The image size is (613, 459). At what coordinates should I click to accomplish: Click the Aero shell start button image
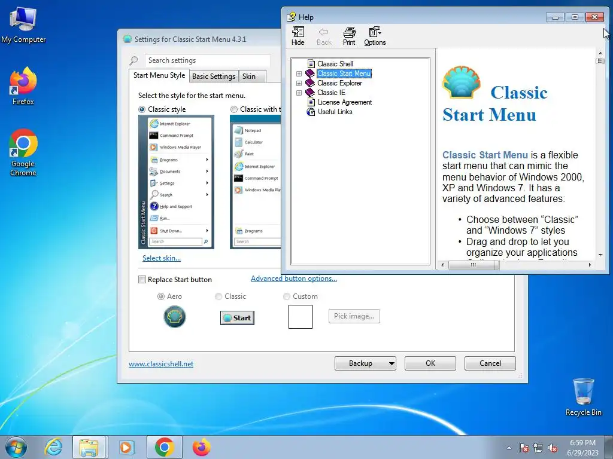coord(175,317)
